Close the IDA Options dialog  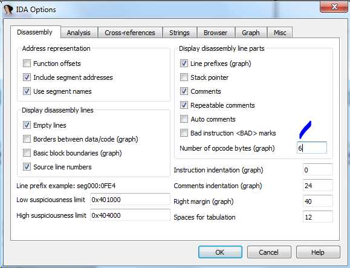click(x=334, y=7)
